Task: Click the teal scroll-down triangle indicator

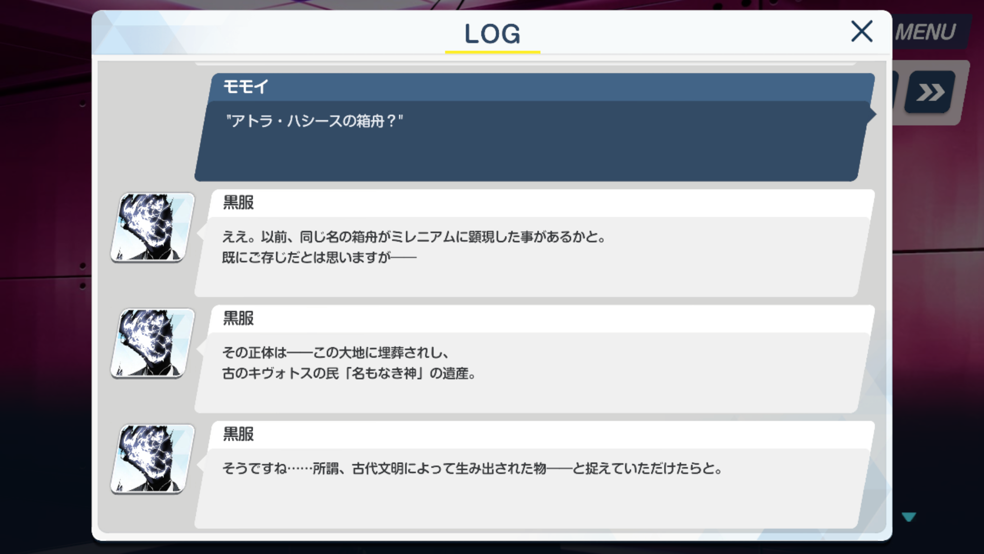Action: click(x=909, y=517)
